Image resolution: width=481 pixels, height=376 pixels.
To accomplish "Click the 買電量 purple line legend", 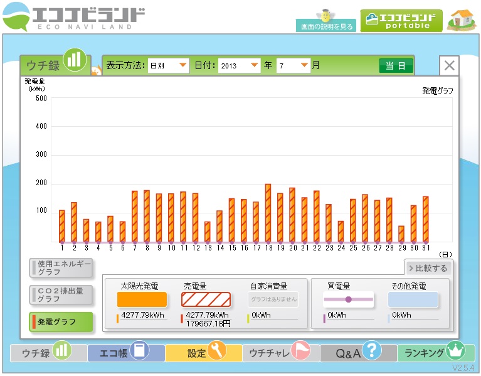I will point(349,299).
